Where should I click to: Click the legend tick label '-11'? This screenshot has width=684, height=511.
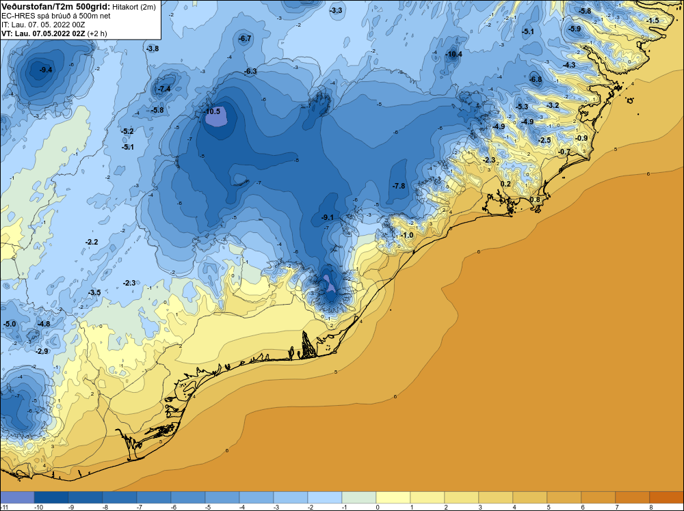pos(5,507)
